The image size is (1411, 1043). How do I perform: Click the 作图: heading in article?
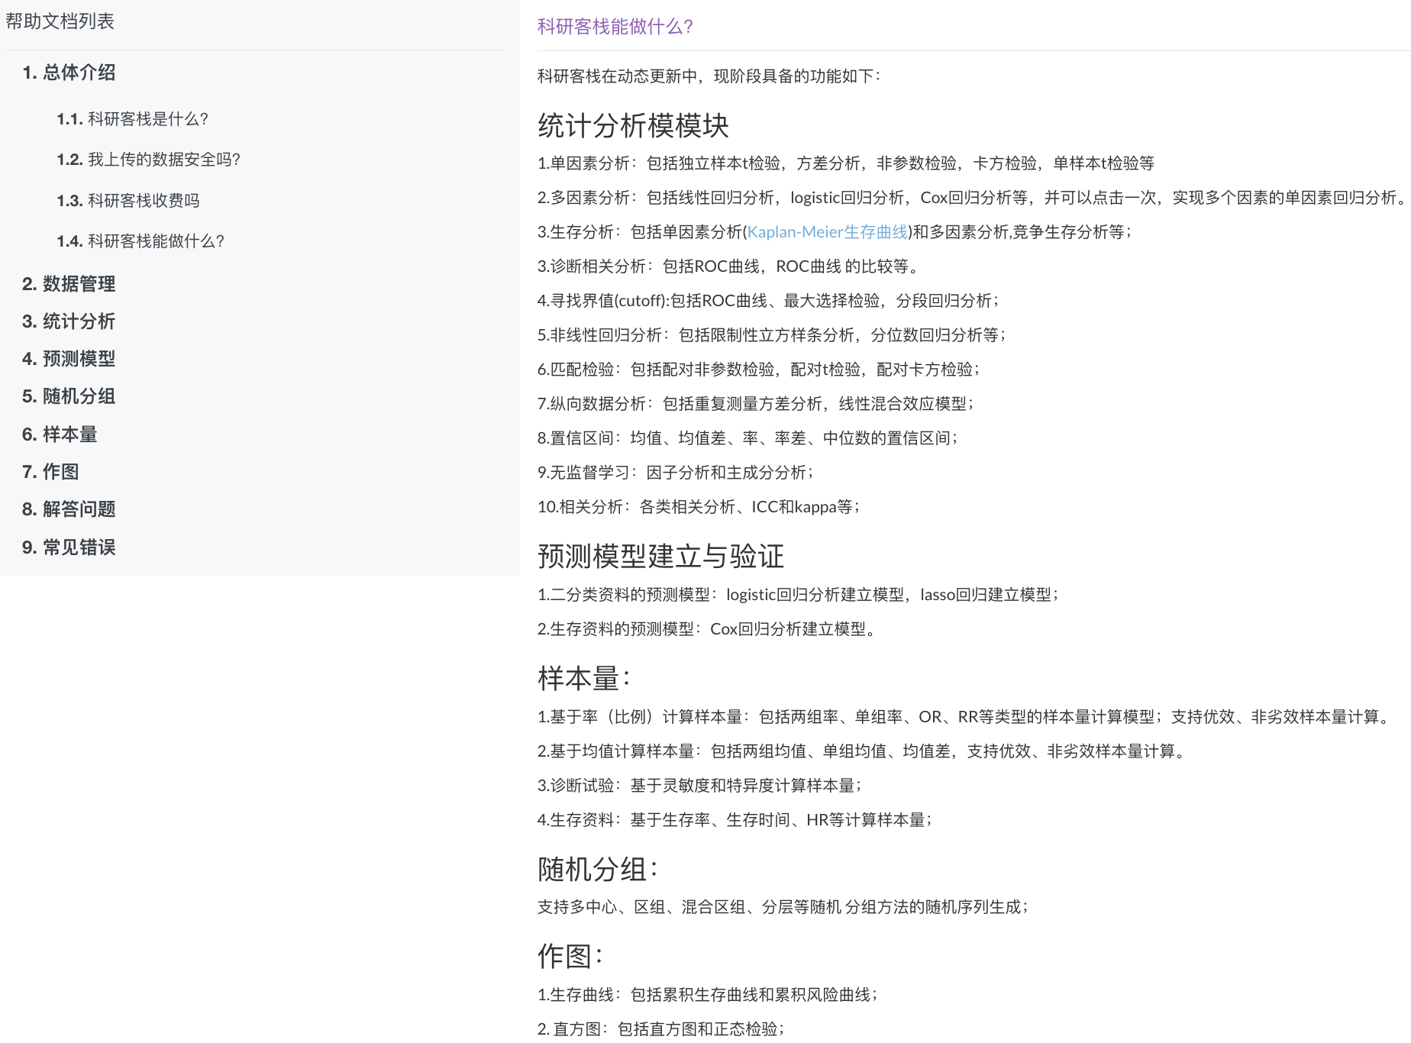point(570,956)
